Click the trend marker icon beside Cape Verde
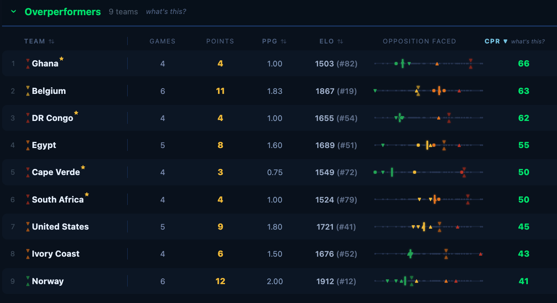This screenshot has height=303, width=557. [28, 172]
